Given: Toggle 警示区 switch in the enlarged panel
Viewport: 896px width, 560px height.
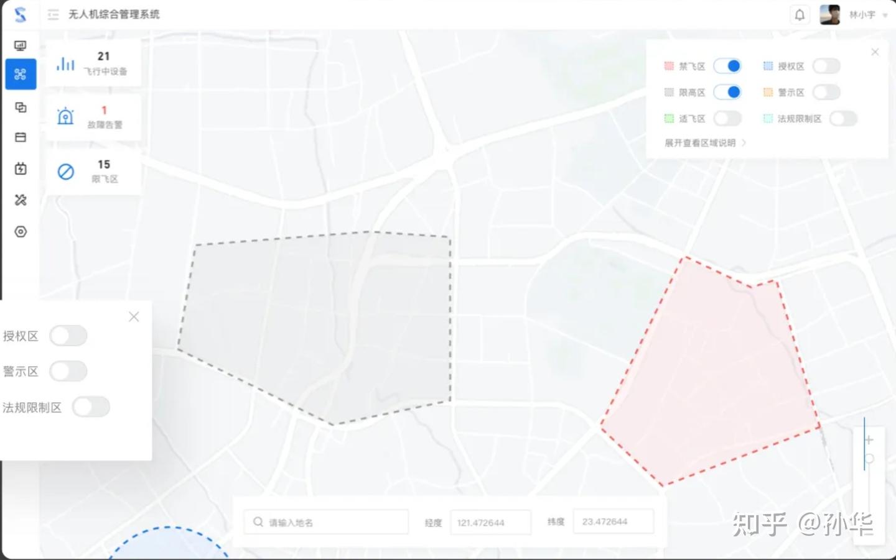Looking at the screenshot, I should tap(68, 371).
